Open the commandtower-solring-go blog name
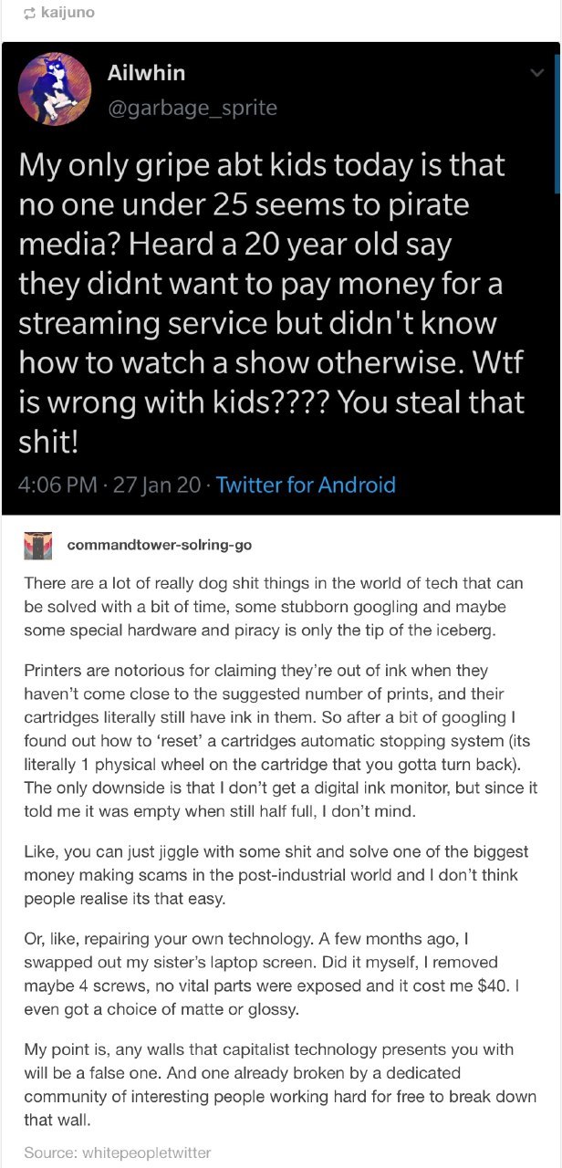 click(159, 545)
